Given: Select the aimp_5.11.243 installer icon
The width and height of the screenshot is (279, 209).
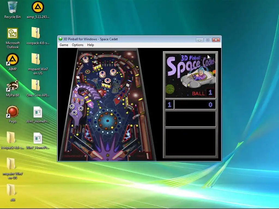Looking at the screenshot, I should click(38, 10).
